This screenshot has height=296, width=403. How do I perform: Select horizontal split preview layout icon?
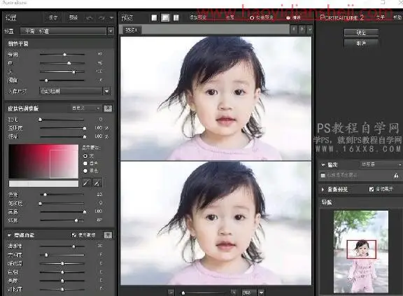pos(165,17)
